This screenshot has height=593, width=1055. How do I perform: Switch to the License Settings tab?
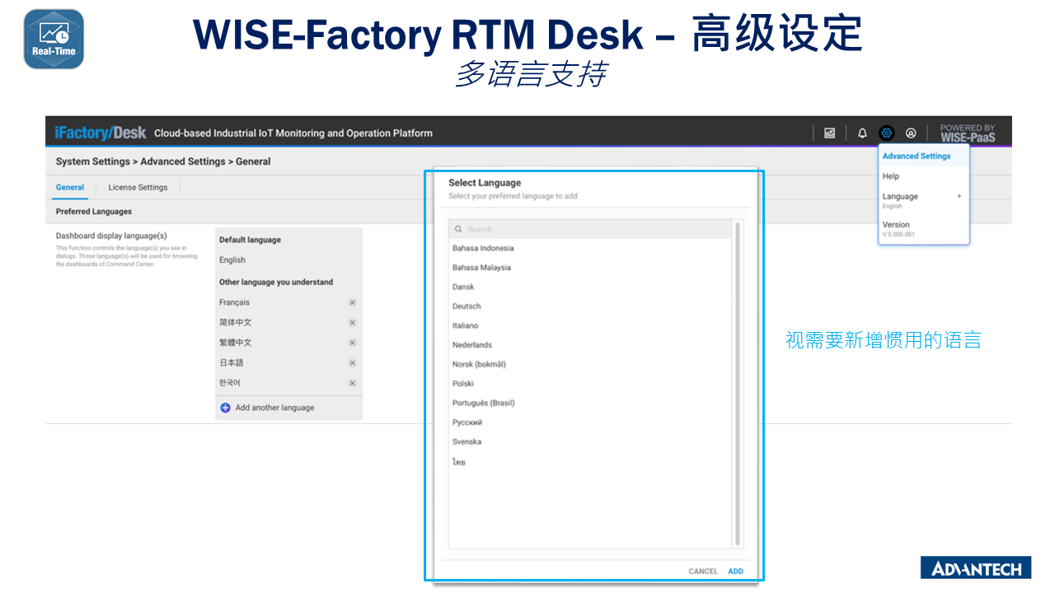tap(138, 187)
